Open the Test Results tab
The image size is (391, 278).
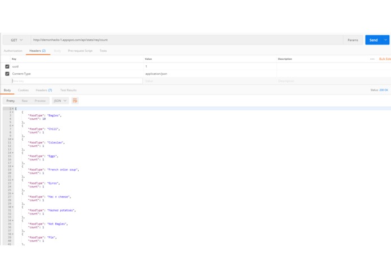tap(68, 90)
